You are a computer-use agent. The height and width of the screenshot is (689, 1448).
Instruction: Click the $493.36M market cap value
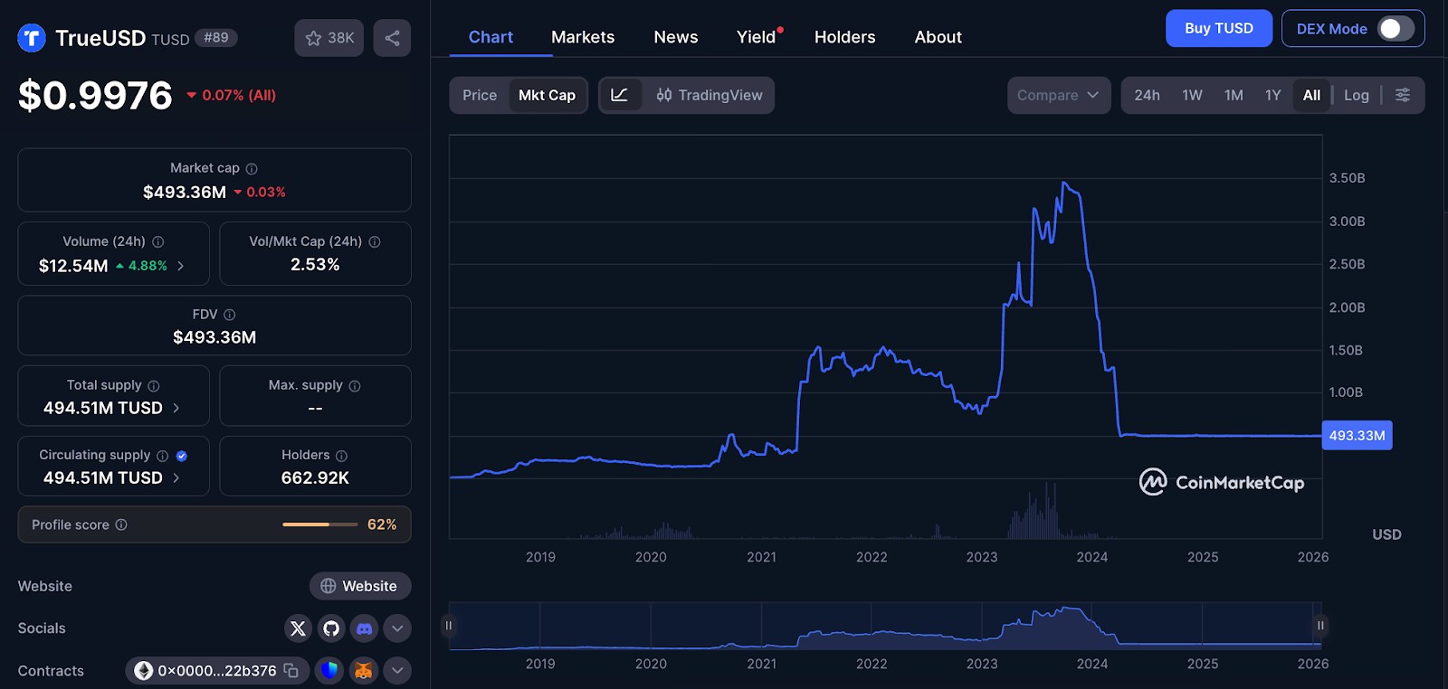click(x=185, y=192)
